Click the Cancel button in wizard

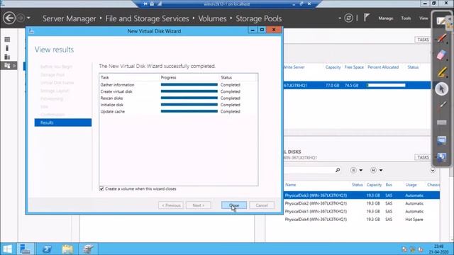click(x=262, y=205)
